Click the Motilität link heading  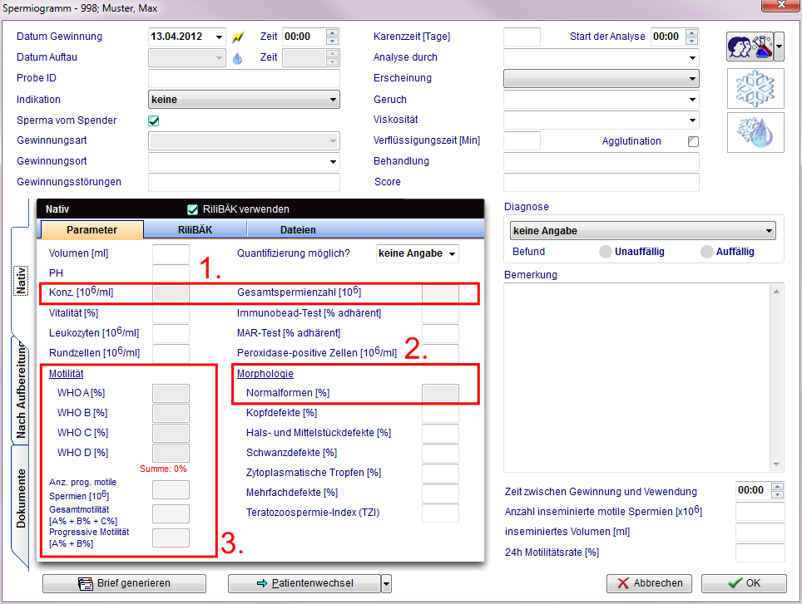click(66, 374)
